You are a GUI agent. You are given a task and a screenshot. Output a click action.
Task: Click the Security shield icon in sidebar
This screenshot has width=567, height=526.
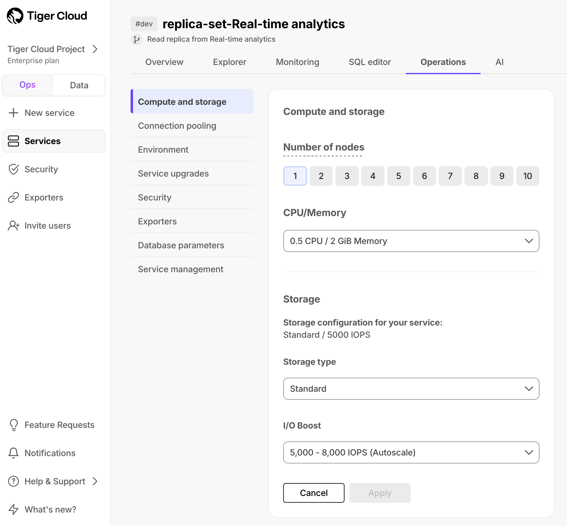pyautogui.click(x=13, y=169)
